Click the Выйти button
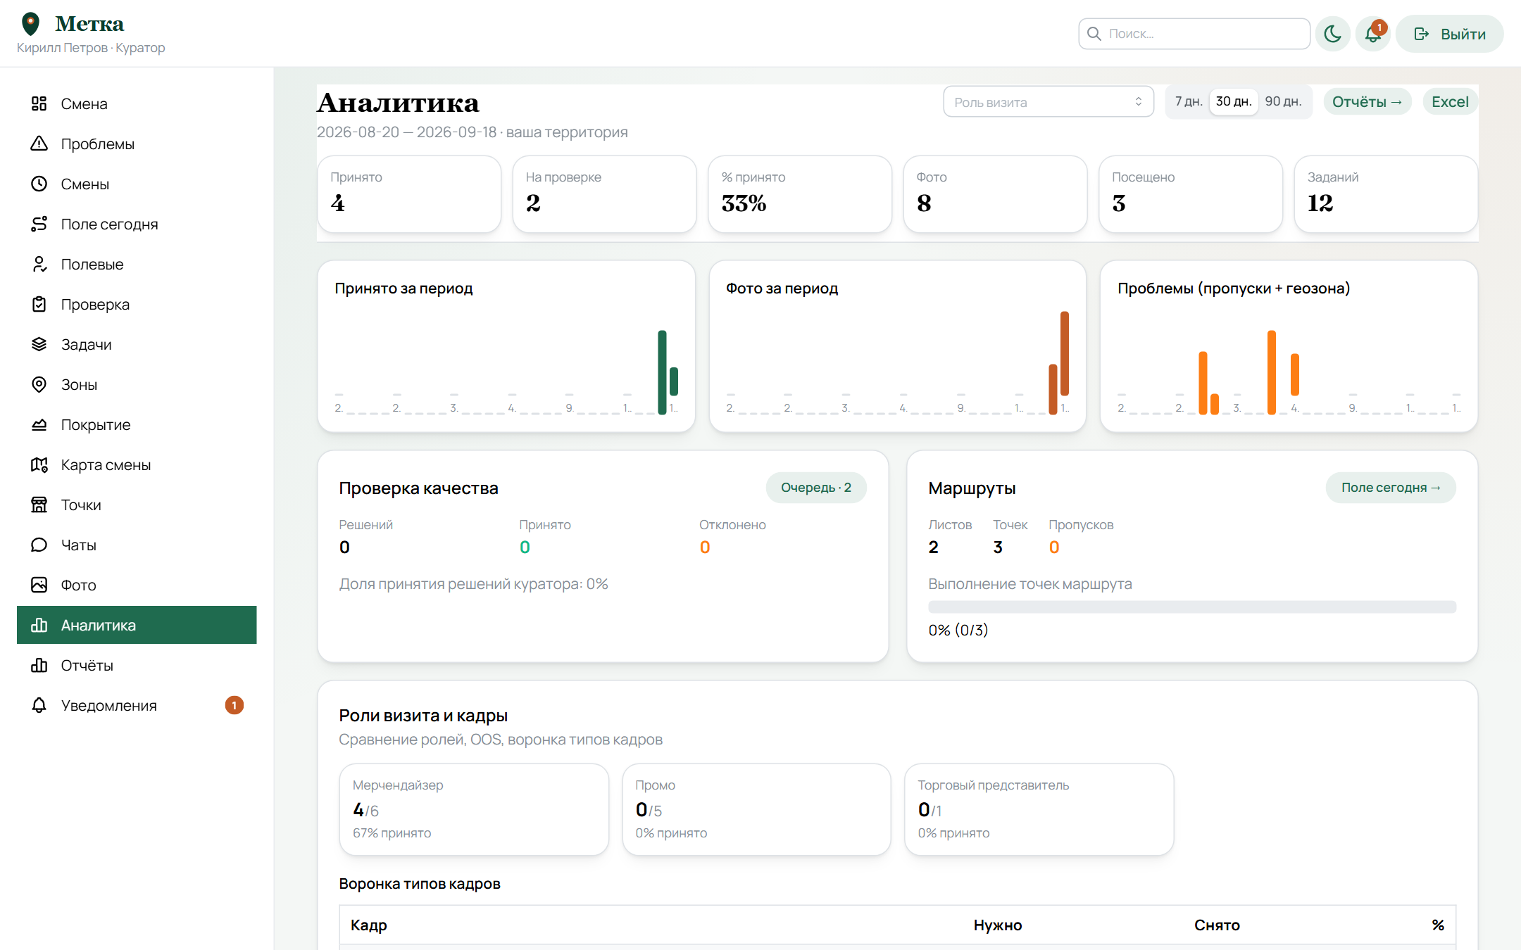The image size is (1521, 950). (x=1449, y=34)
